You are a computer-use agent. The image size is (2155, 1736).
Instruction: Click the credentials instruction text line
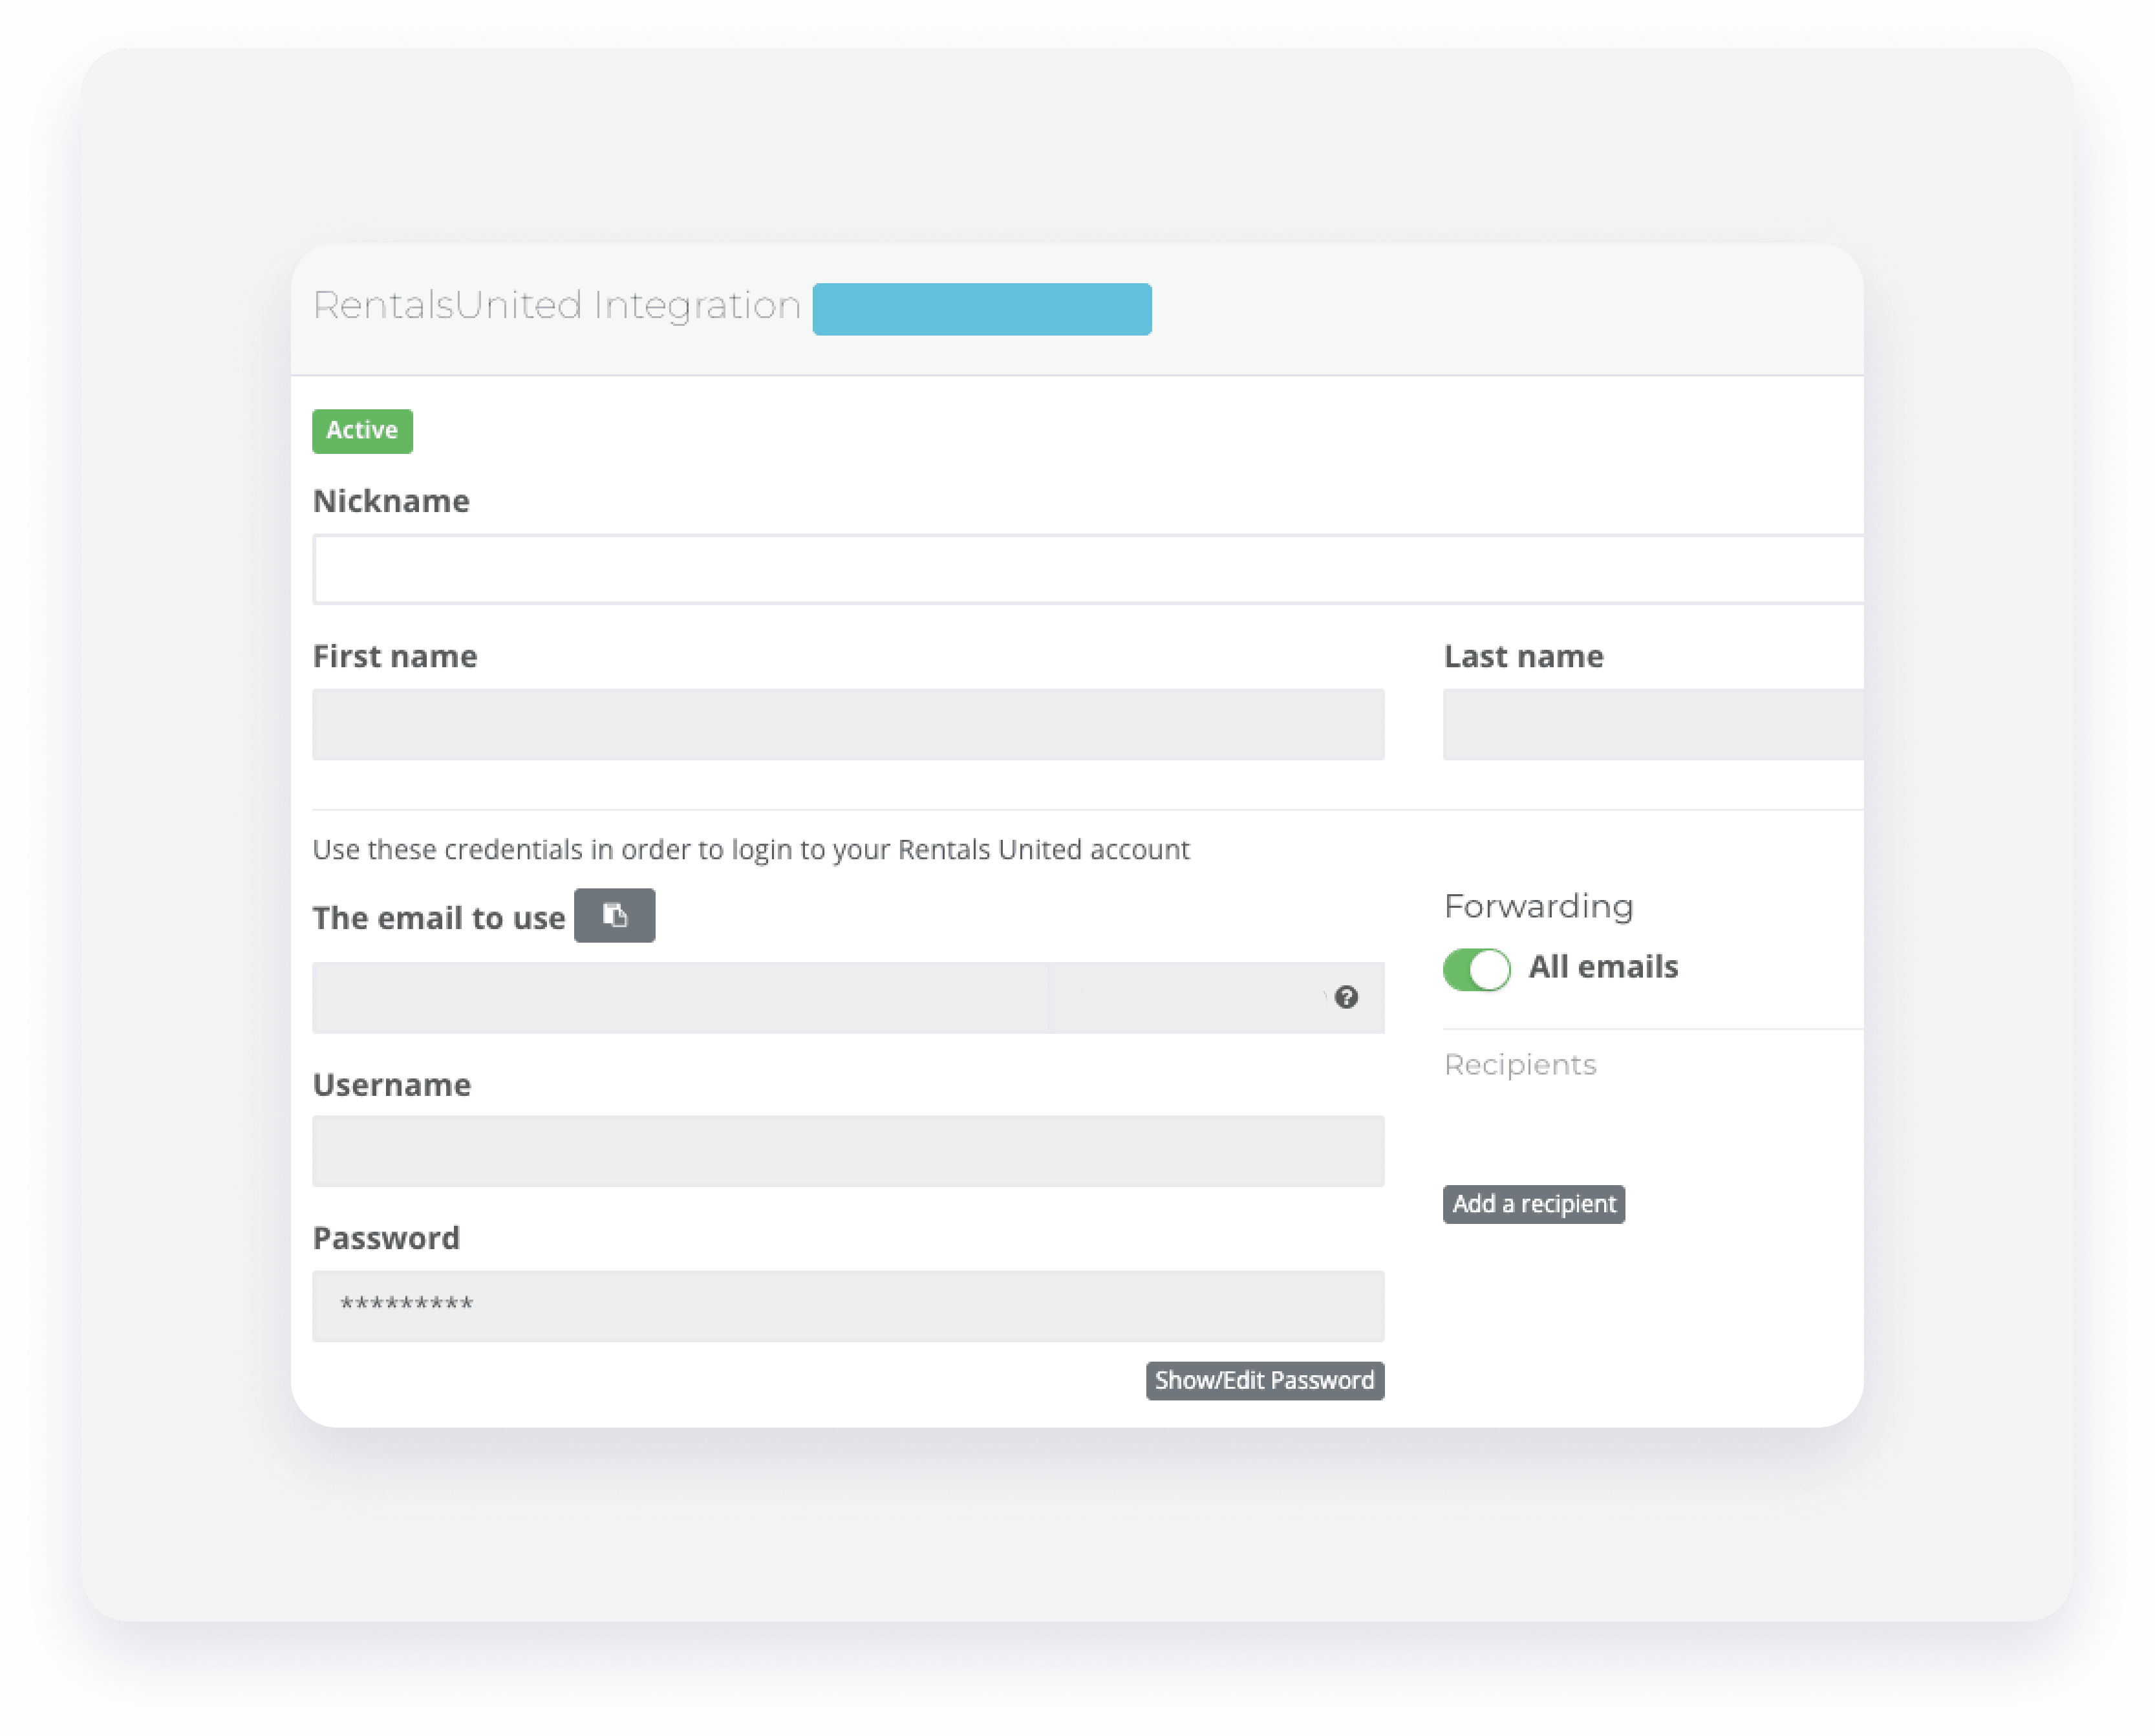pos(750,850)
